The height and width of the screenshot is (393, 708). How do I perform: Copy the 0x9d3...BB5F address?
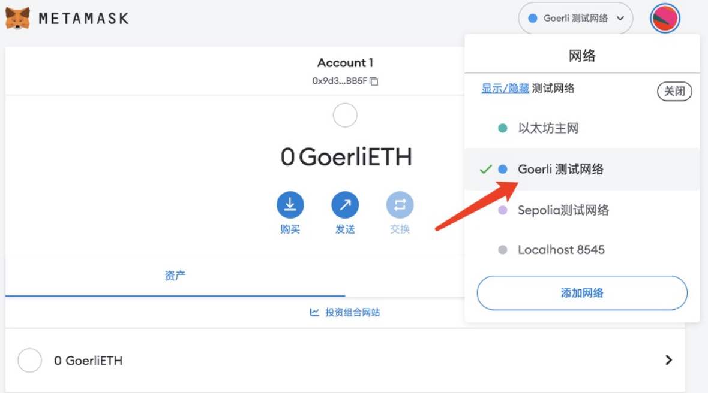point(374,81)
